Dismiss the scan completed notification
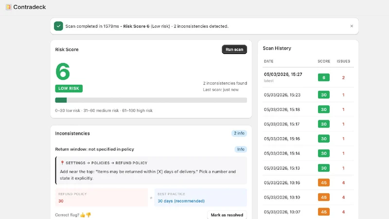The height and width of the screenshot is (219, 389). (352, 26)
